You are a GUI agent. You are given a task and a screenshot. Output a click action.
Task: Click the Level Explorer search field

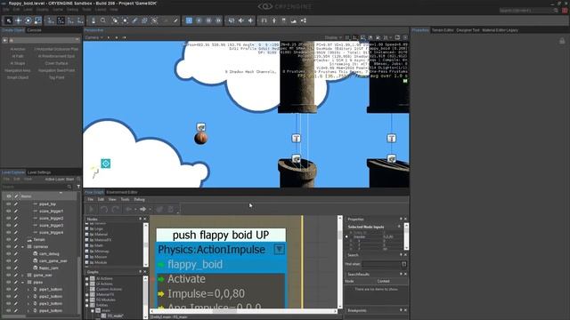click(37, 187)
